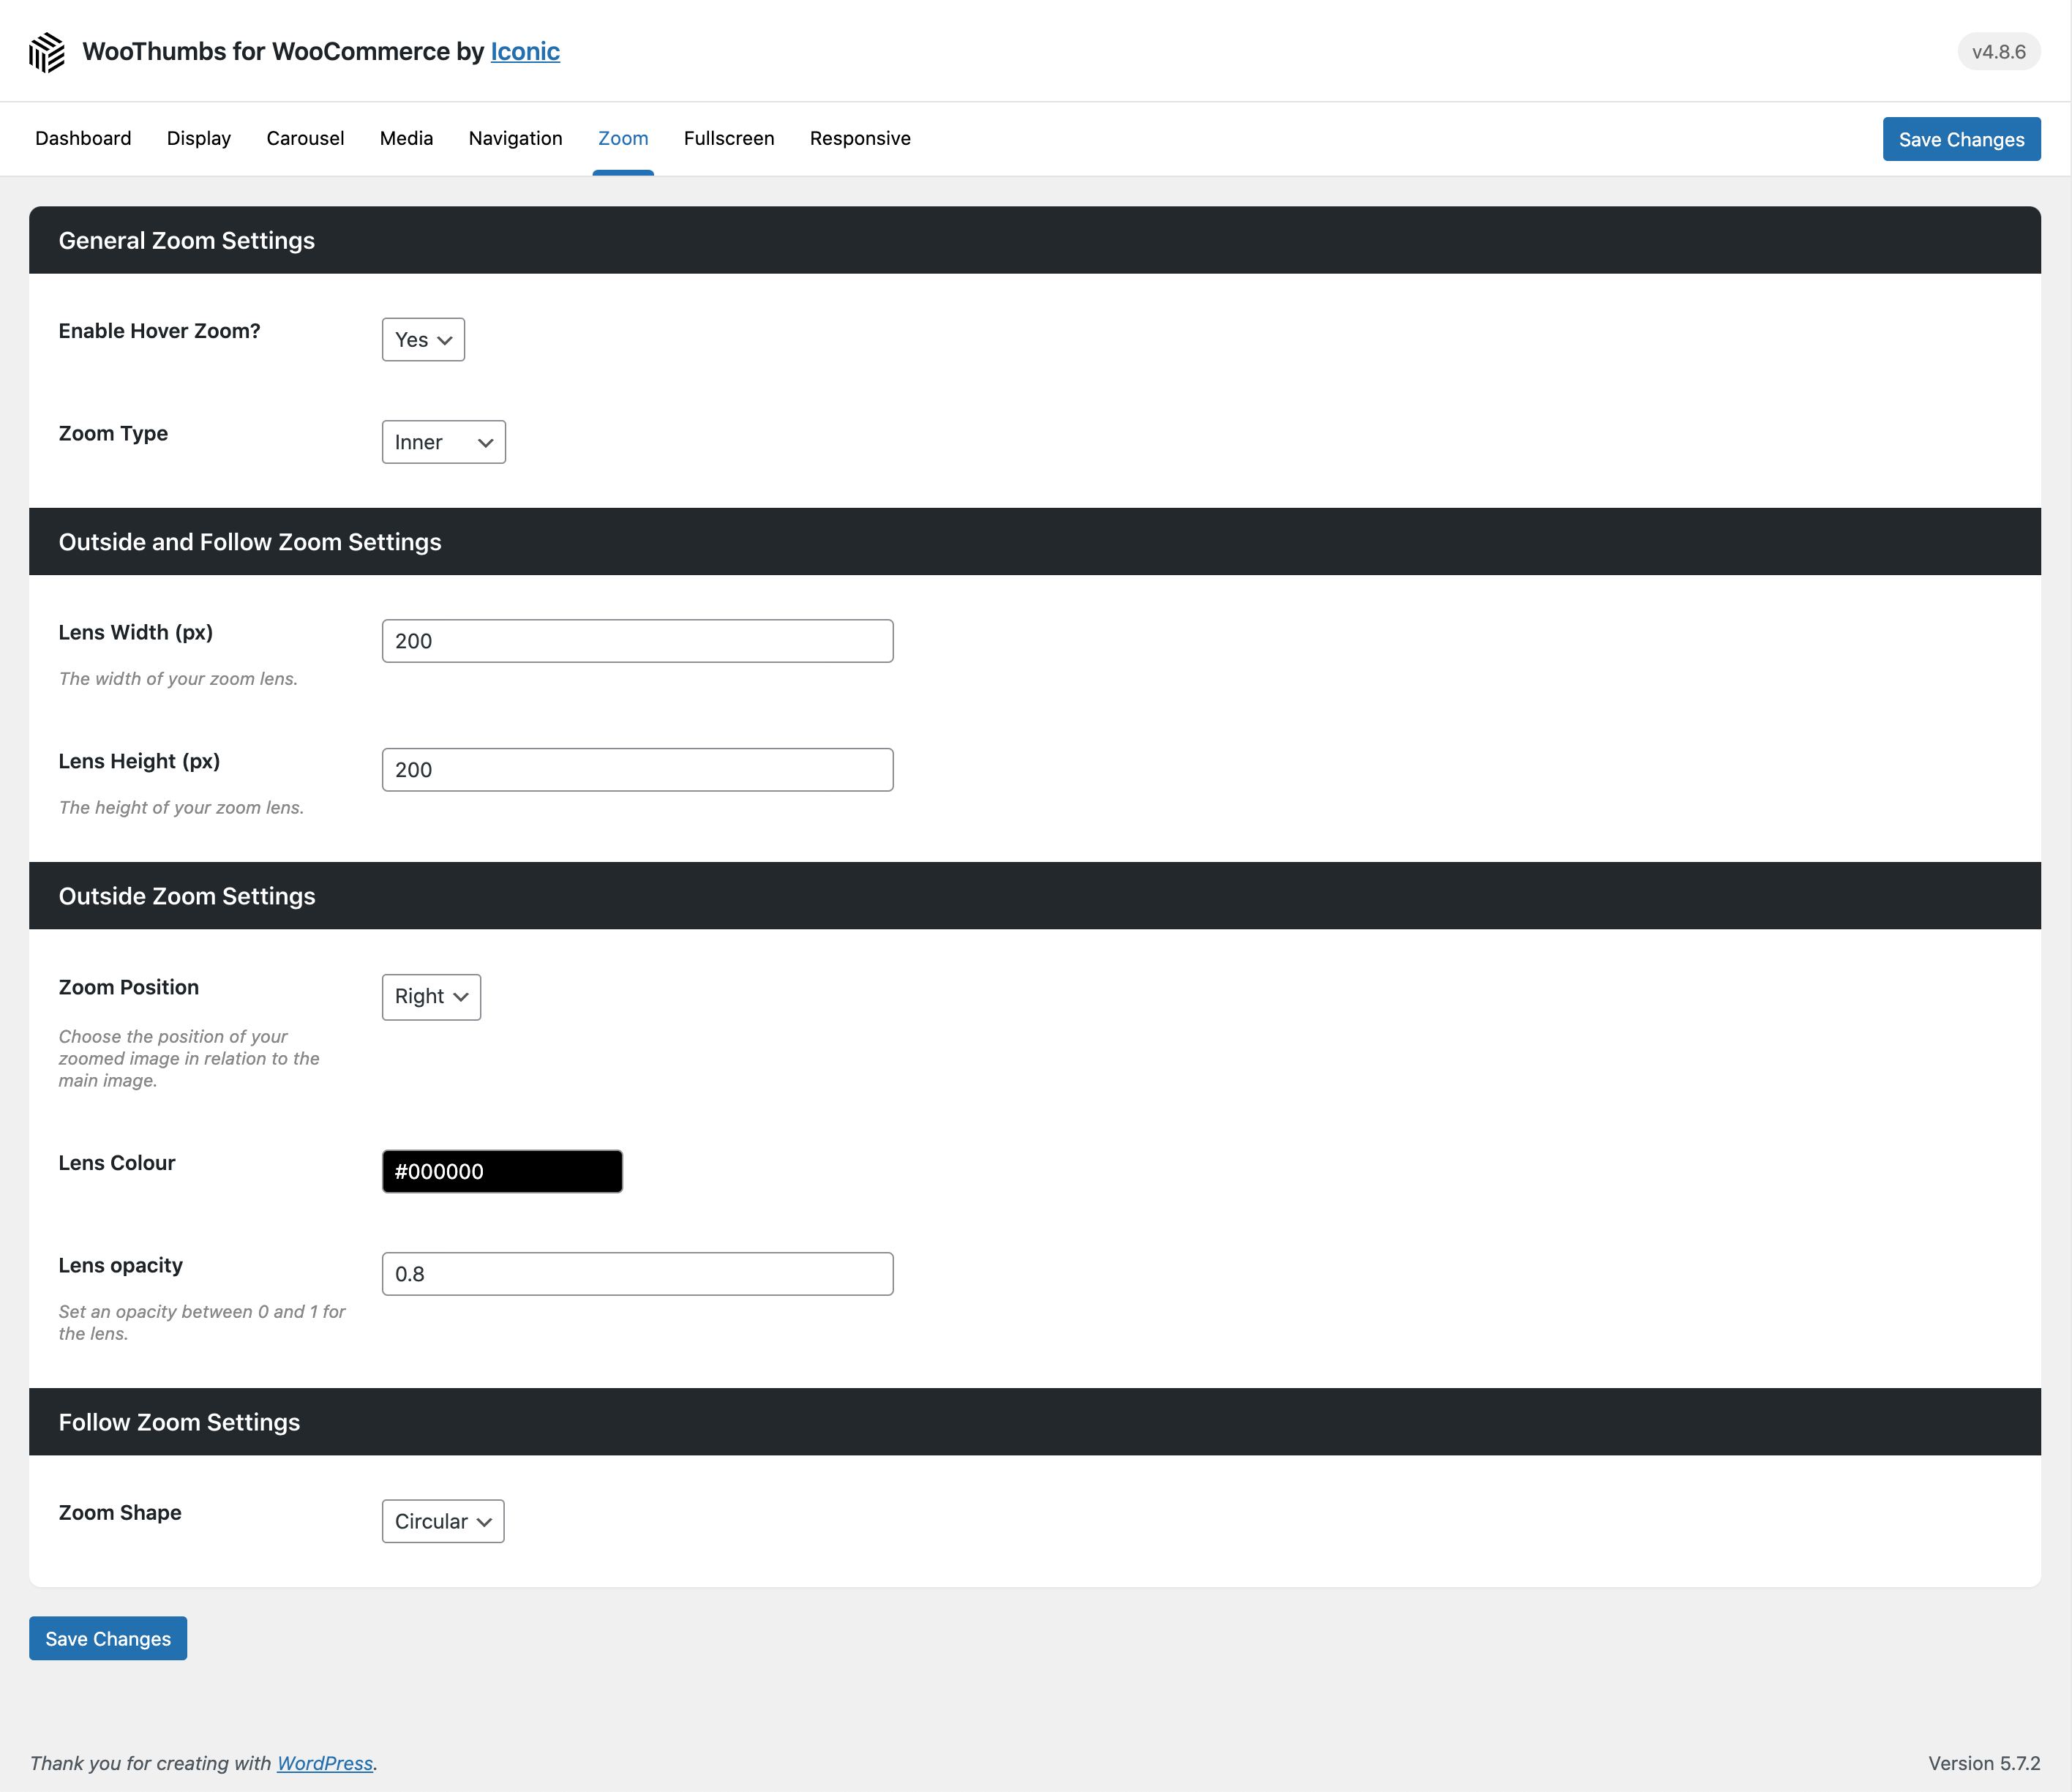Click the Follow Zoom Settings heading
Screen dimensions: 2072x1792
(179, 1422)
